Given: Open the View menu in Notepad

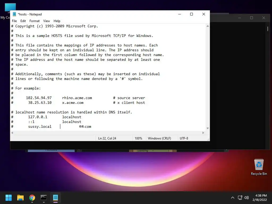Looking at the screenshot, I should tap(46, 21).
